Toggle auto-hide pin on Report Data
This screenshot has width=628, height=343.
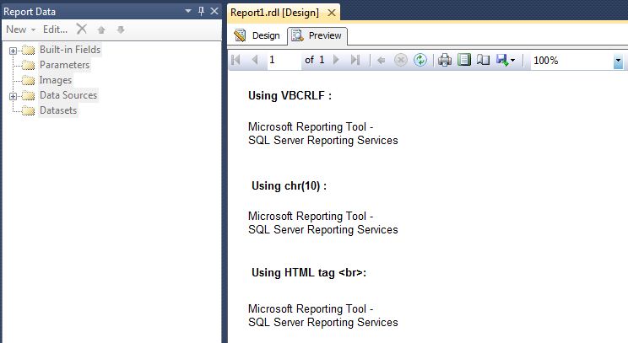pos(201,11)
